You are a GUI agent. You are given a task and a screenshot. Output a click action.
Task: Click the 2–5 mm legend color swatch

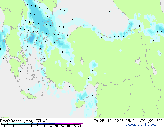coord(22,124)
